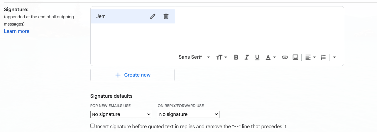Image resolution: width=377 pixels, height=132 pixels.
Task: Open the Sans Serif font dropdown
Action: (x=194, y=57)
